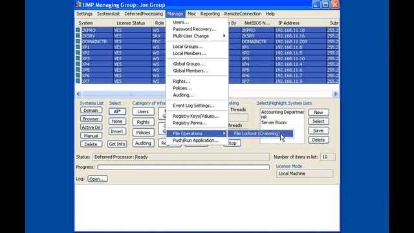Click the Number of items in list field
Viewport: 414px width, 233px height.
328,157
